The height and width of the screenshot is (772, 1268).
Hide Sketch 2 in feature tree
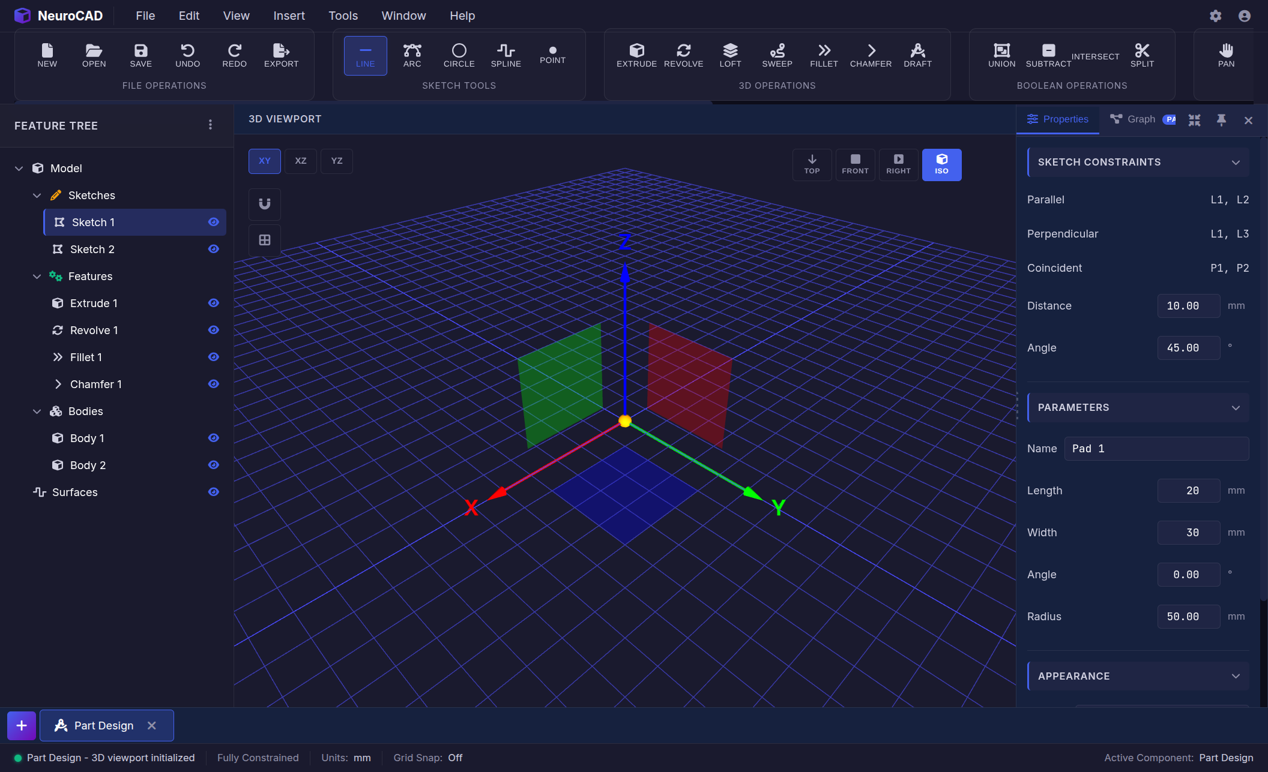pos(214,249)
